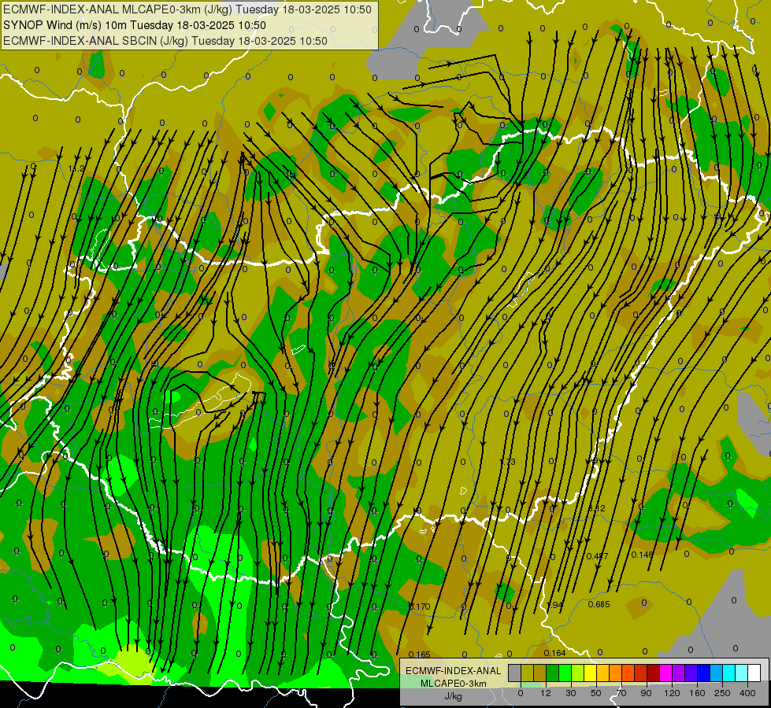Click the dark green swatch right of 12

552,673
